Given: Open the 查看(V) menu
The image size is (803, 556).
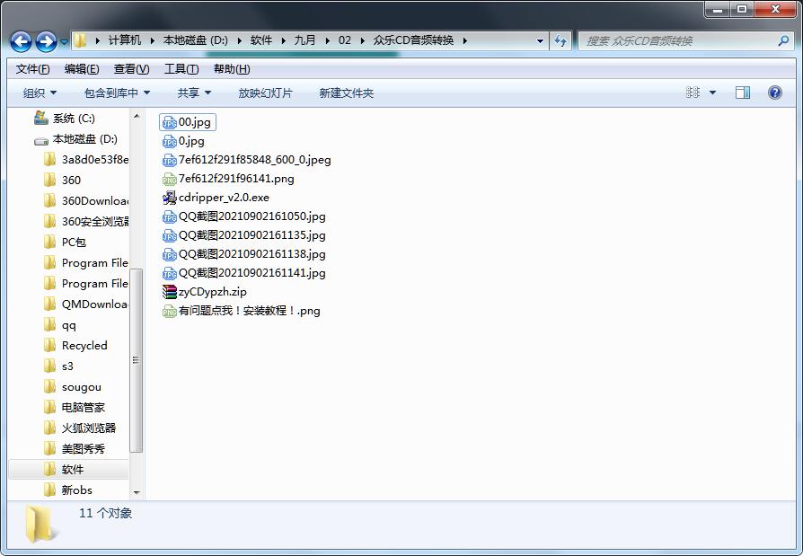Looking at the screenshot, I should 131,68.
